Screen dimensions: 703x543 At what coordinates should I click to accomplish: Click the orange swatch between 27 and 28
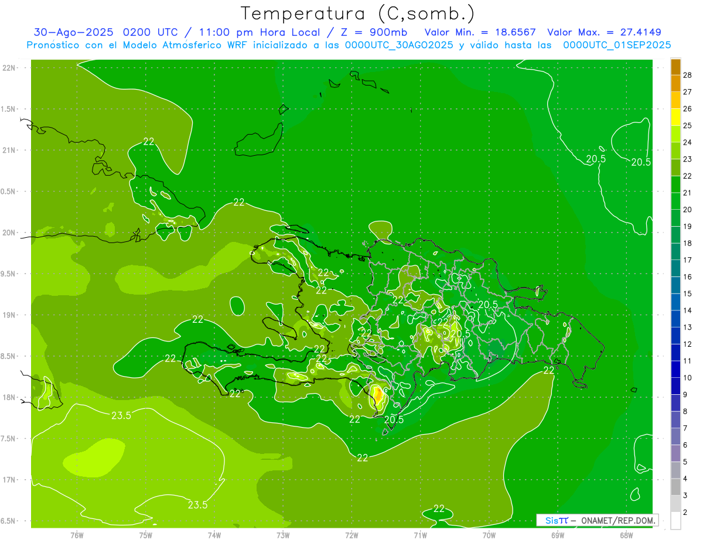tap(675, 83)
